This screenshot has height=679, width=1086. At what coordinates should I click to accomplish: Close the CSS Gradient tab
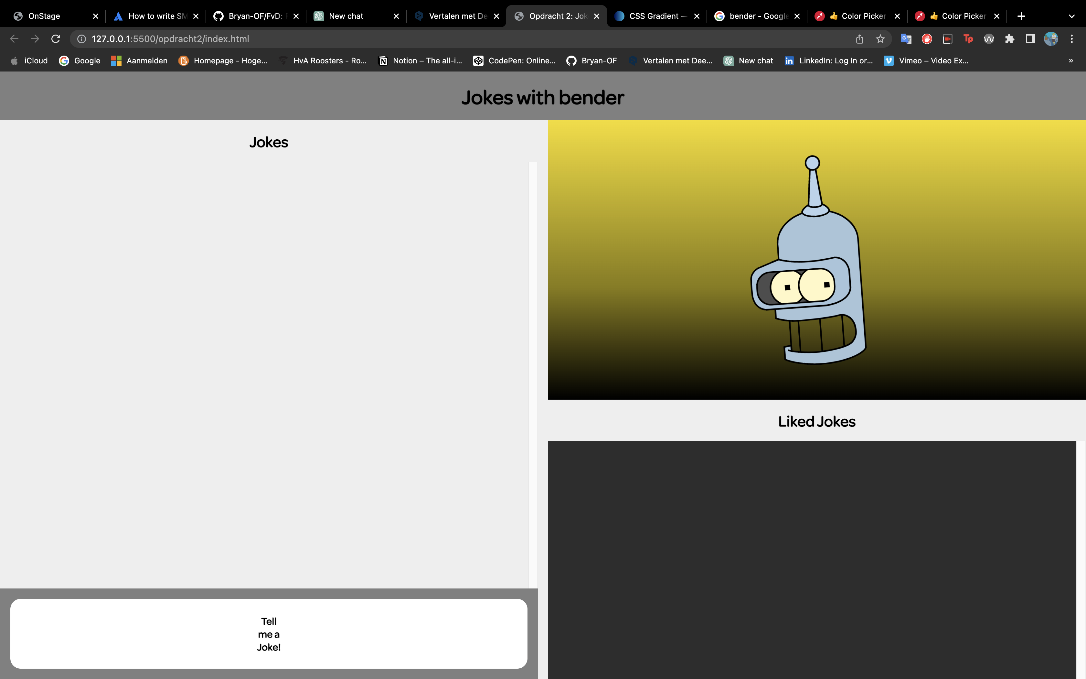click(697, 16)
